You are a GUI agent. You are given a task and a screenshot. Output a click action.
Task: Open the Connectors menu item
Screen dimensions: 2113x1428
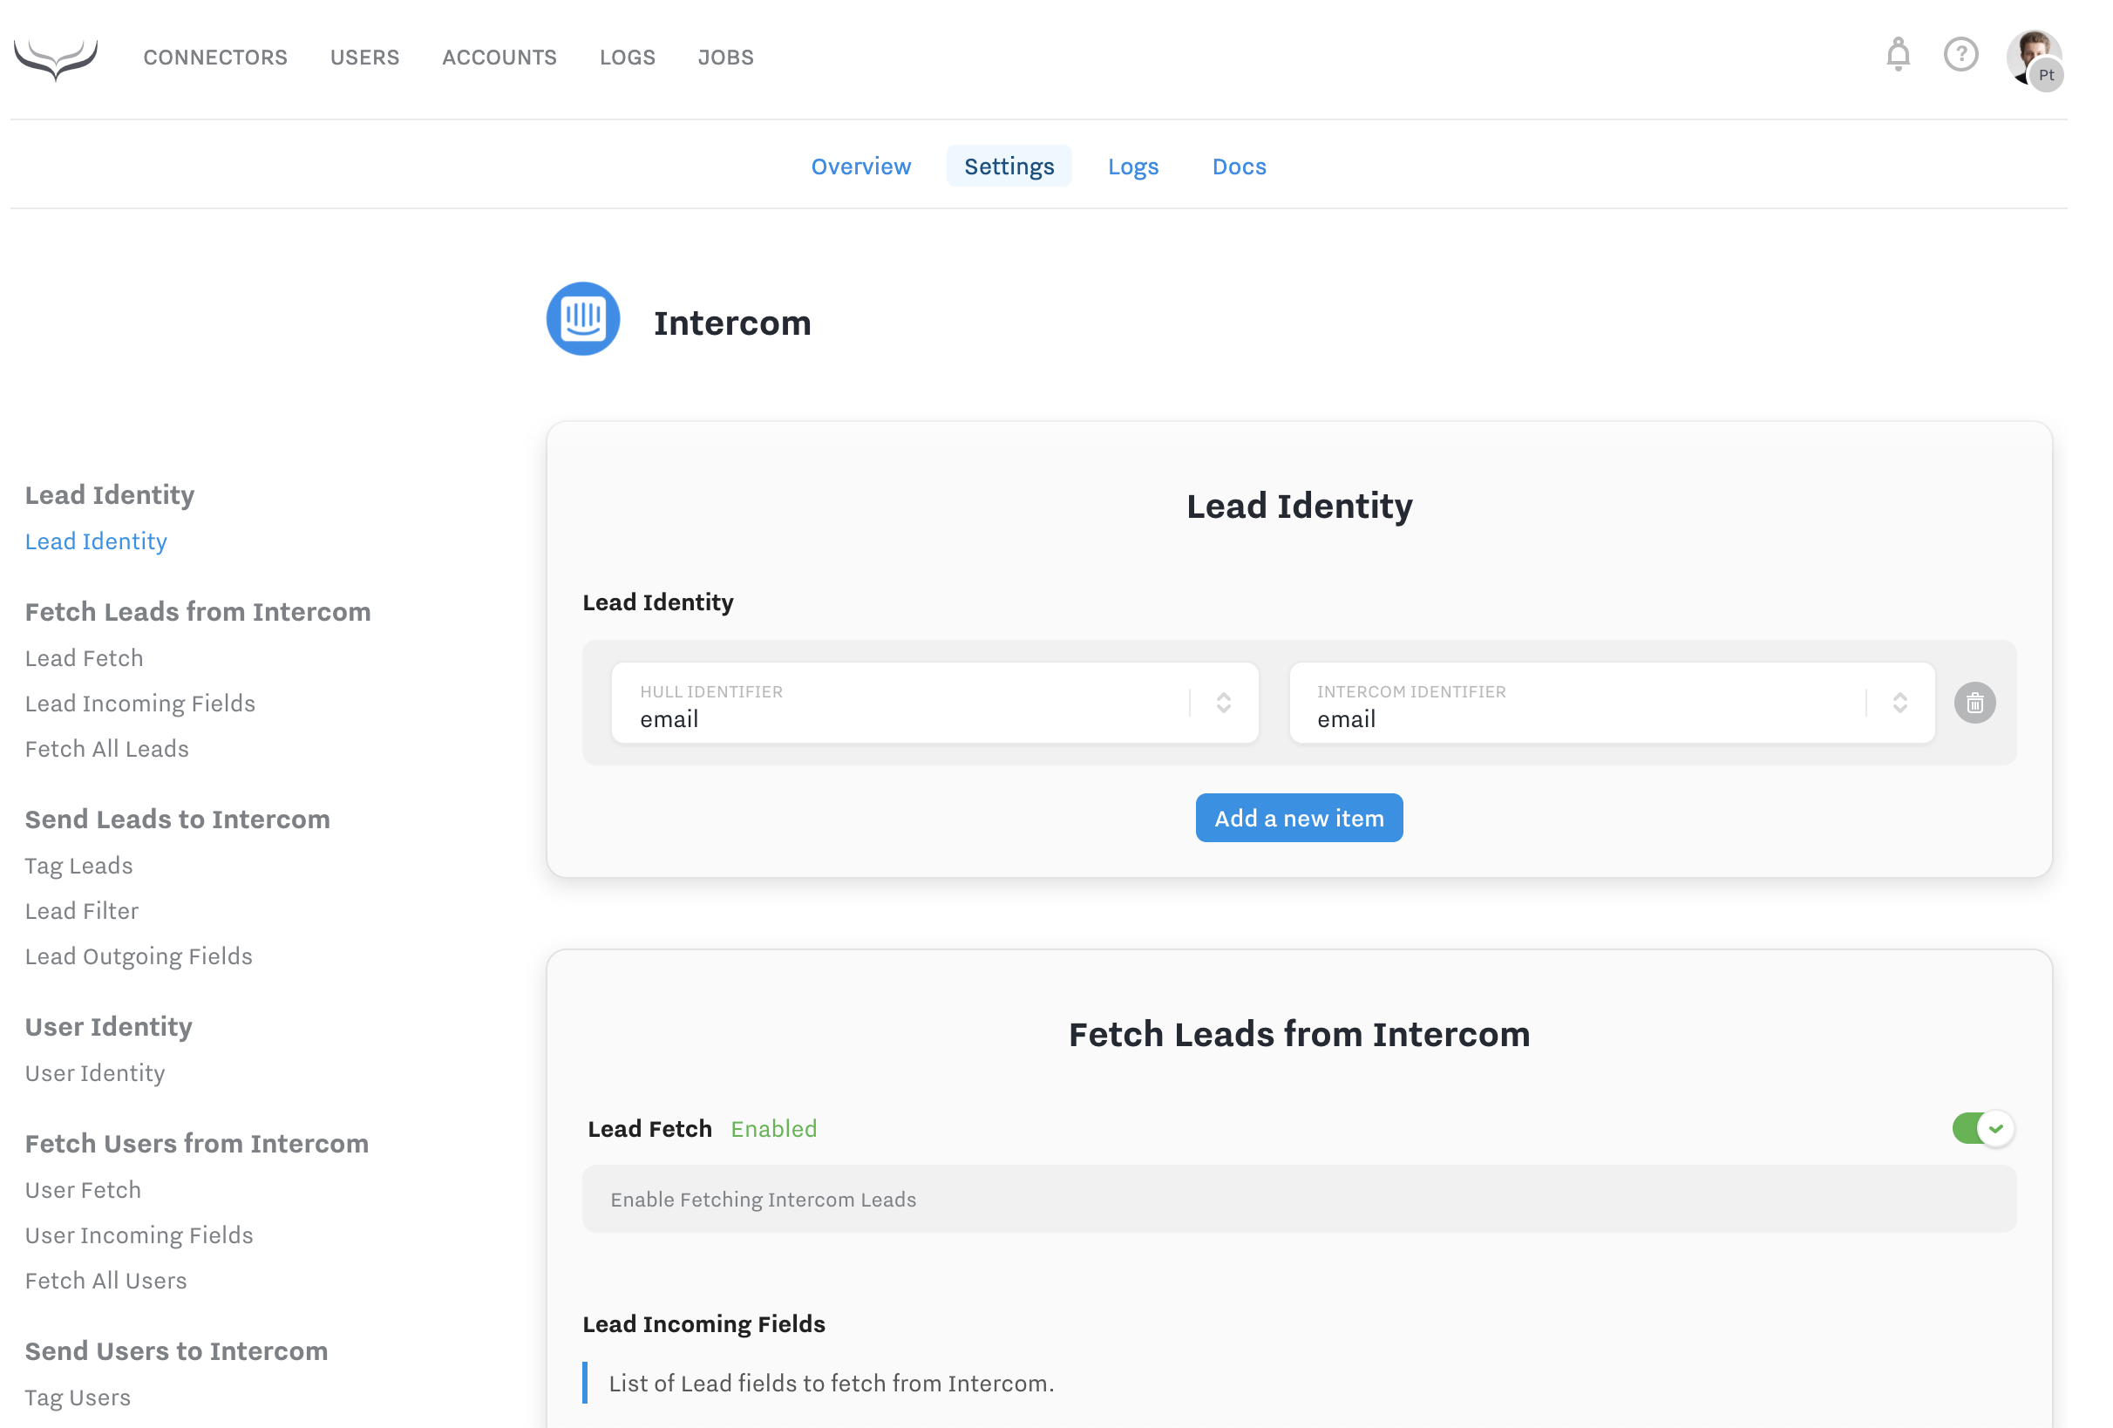point(215,58)
